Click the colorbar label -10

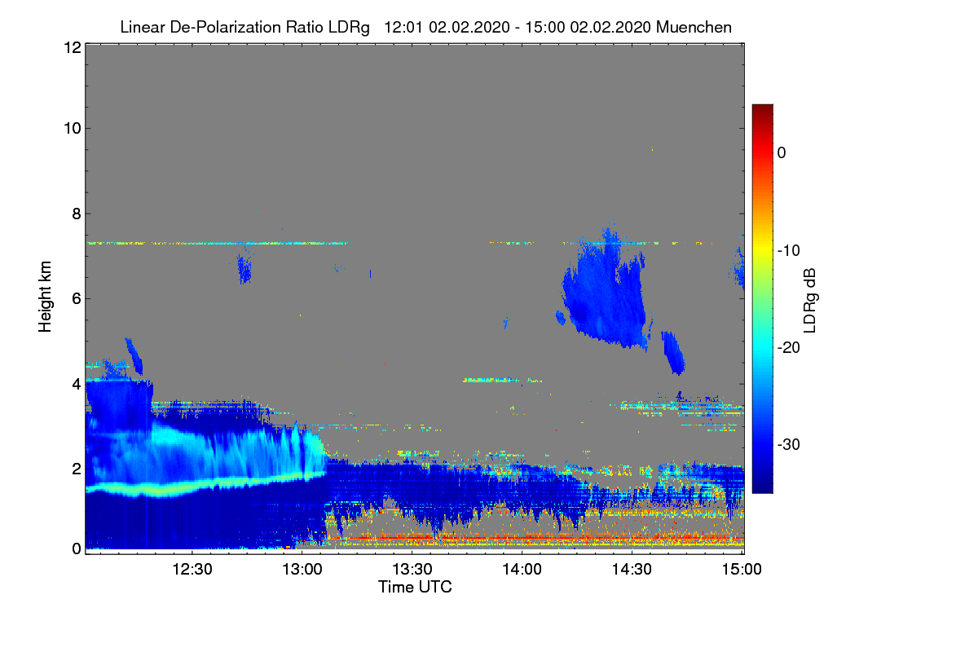791,250
